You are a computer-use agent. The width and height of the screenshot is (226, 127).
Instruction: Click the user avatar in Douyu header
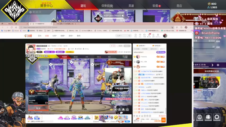coord(165,36)
